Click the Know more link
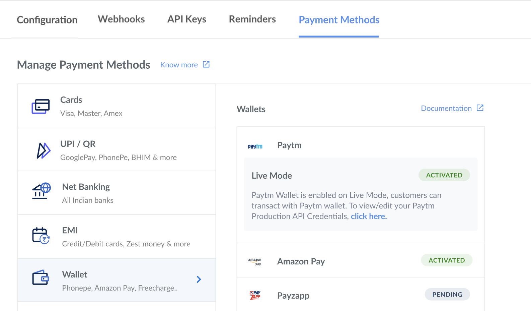The height and width of the screenshot is (311, 531). pos(179,65)
